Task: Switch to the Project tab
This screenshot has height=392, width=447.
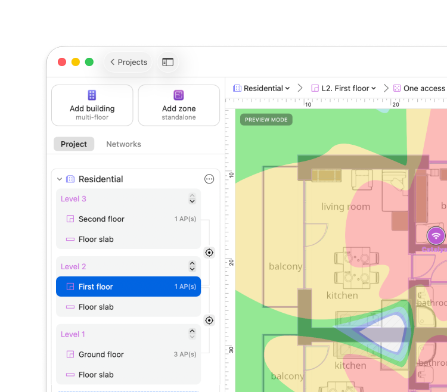Action: tap(74, 144)
